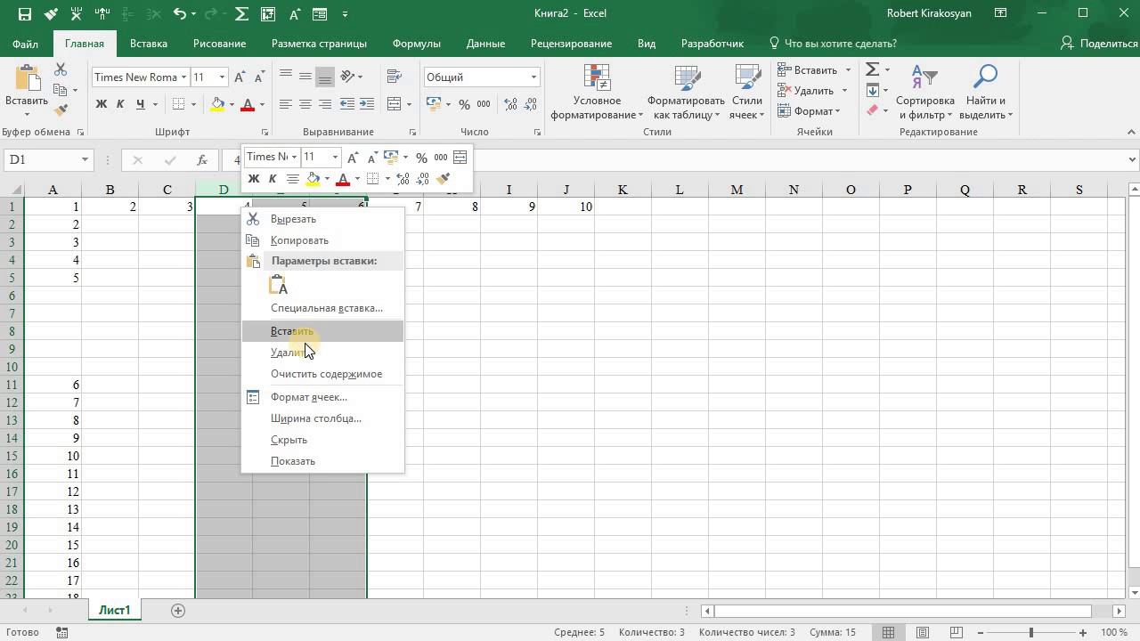Open the Файл tab

click(26, 44)
